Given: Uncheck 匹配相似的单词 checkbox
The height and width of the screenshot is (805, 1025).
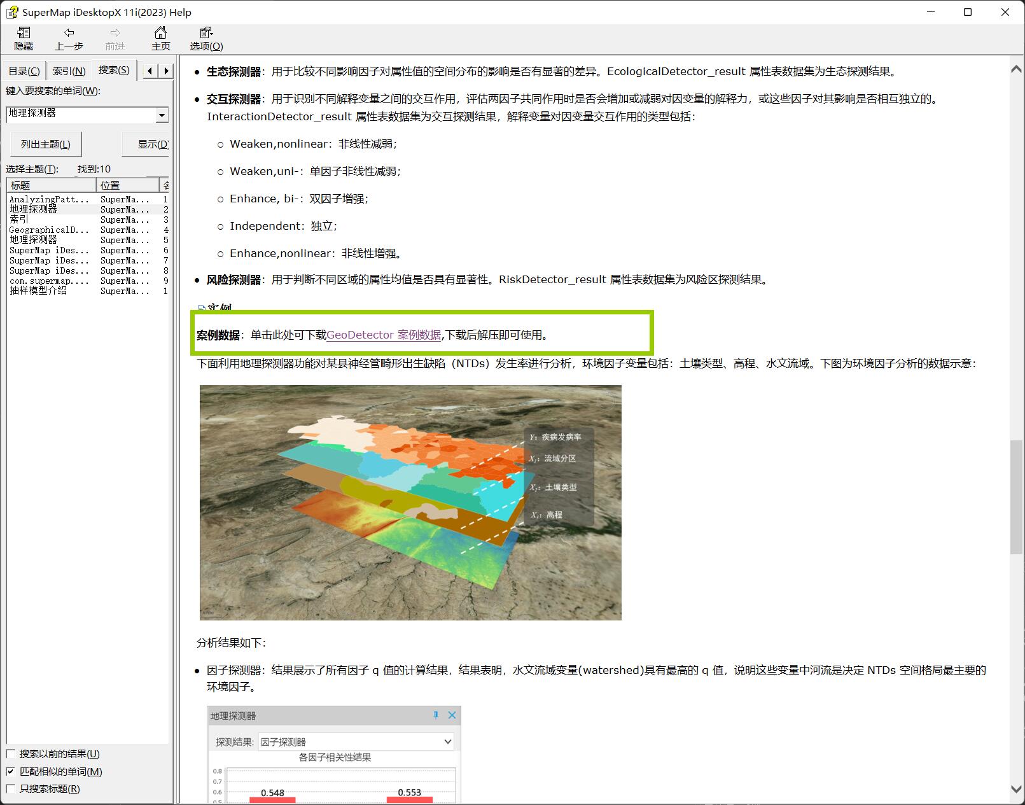Looking at the screenshot, I should click(11, 771).
